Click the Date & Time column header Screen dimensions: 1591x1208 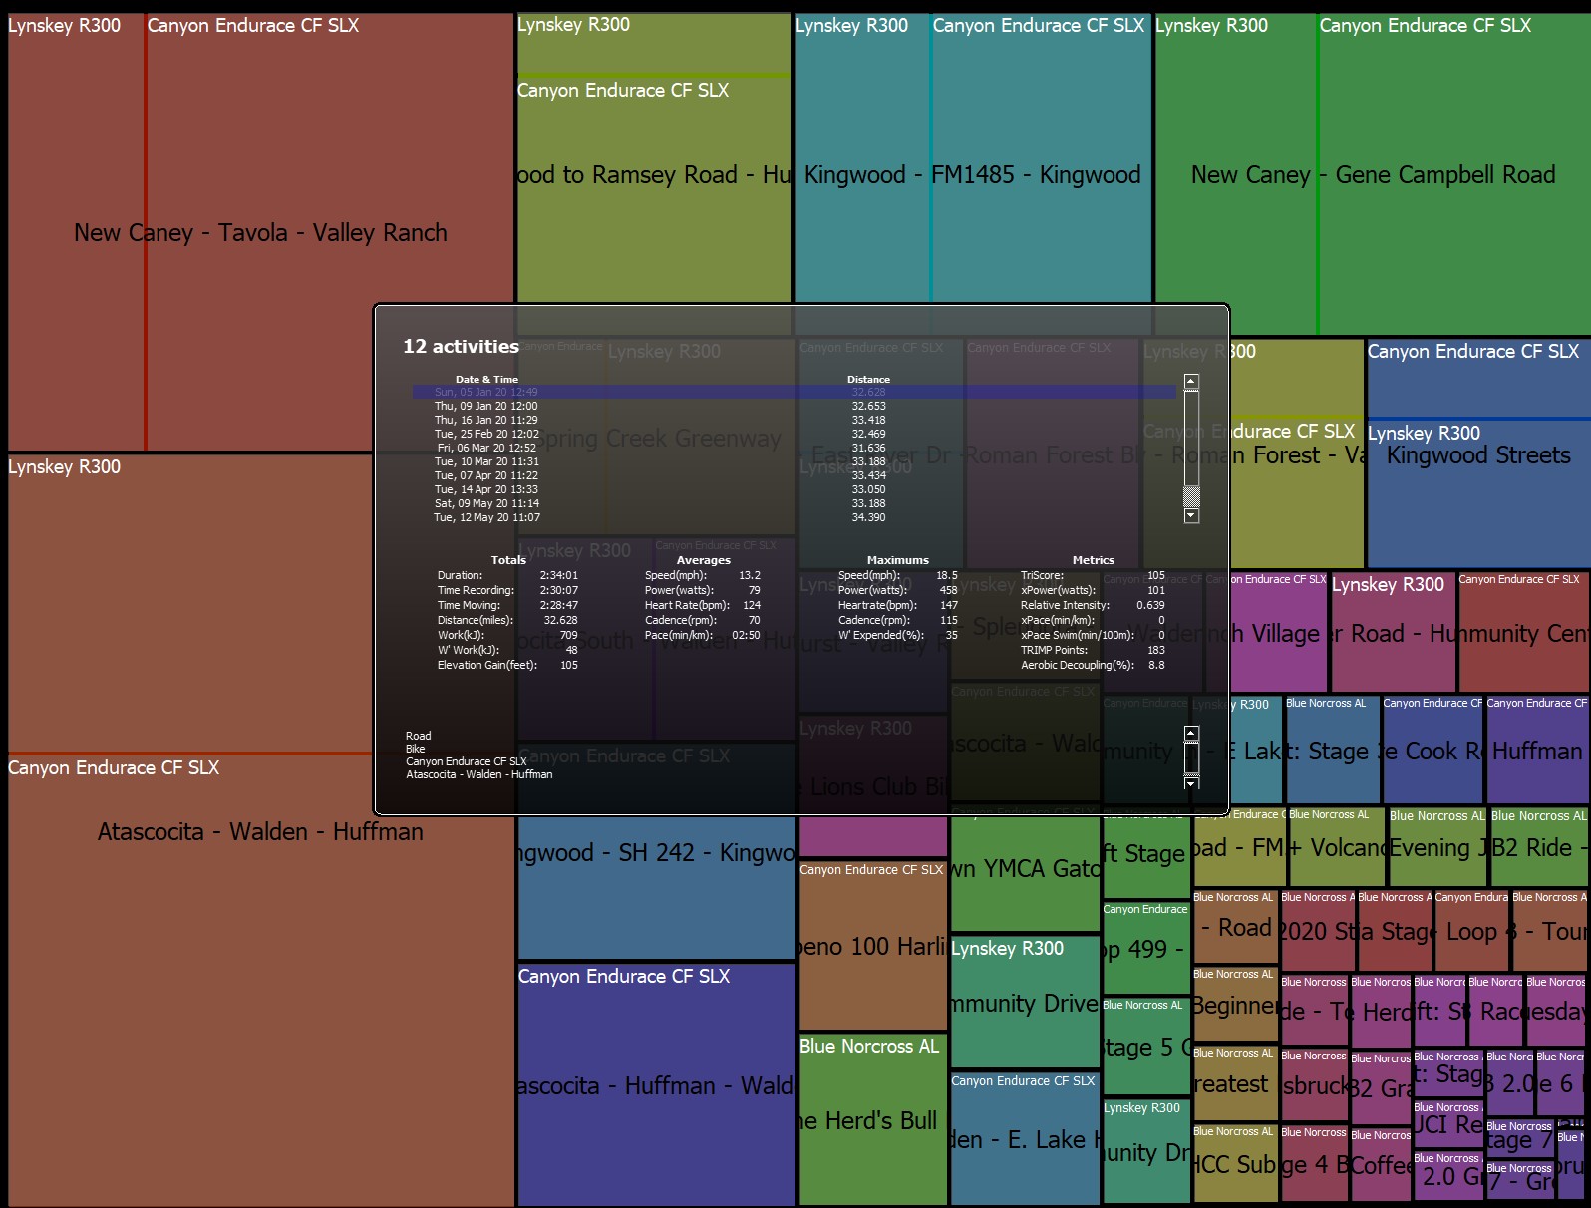click(486, 379)
